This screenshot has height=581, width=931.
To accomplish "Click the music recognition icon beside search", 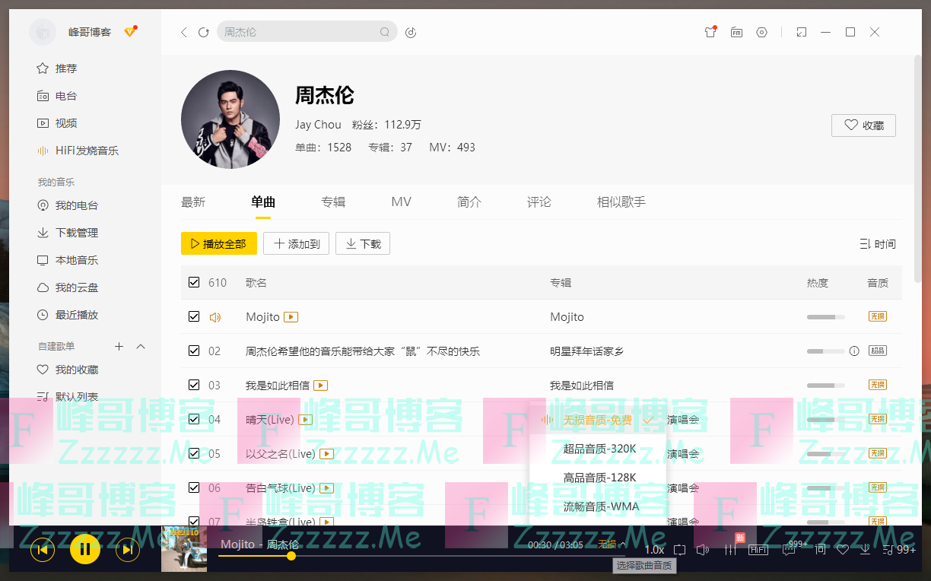I will click(411, 32).
